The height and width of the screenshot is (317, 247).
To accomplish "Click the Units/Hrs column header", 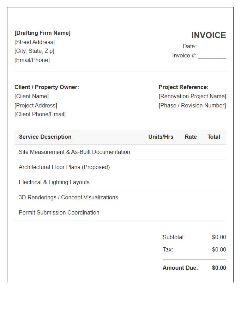I will click(x=161, y=137).
